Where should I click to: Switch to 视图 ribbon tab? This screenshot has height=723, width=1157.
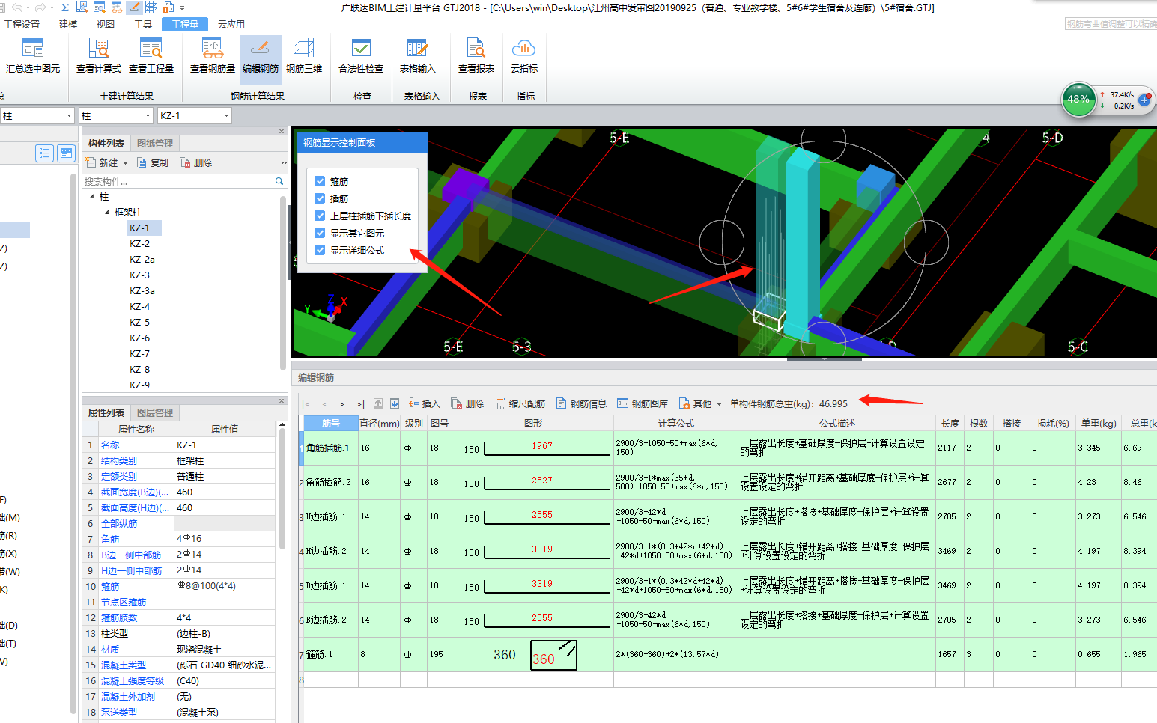pos(106,24)
